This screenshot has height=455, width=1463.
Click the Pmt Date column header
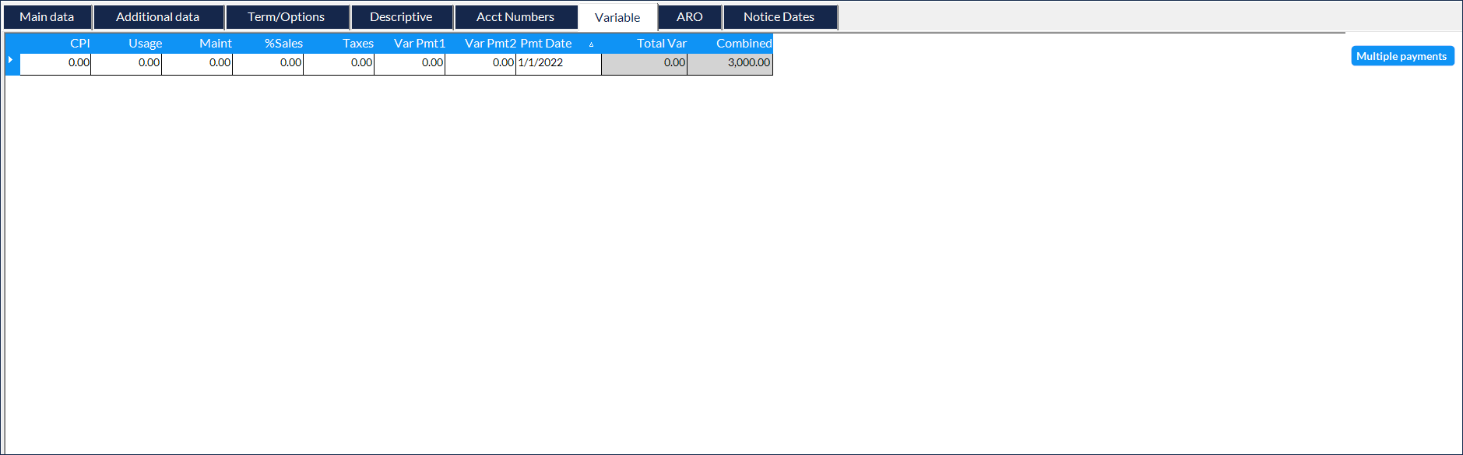[559, 44]
